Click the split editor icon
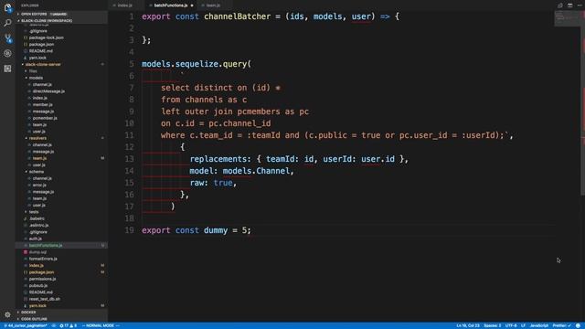Image resolution: width=585 pixels, height=329 pixels. pos(569,5)
